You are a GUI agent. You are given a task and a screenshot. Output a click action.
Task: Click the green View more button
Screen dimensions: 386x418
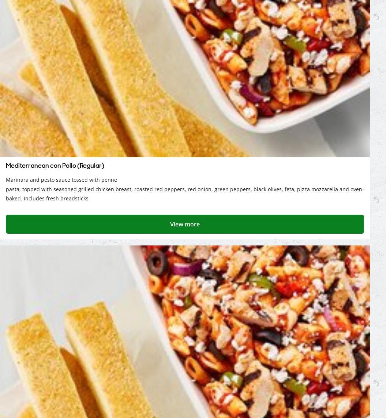pos(185,224)
